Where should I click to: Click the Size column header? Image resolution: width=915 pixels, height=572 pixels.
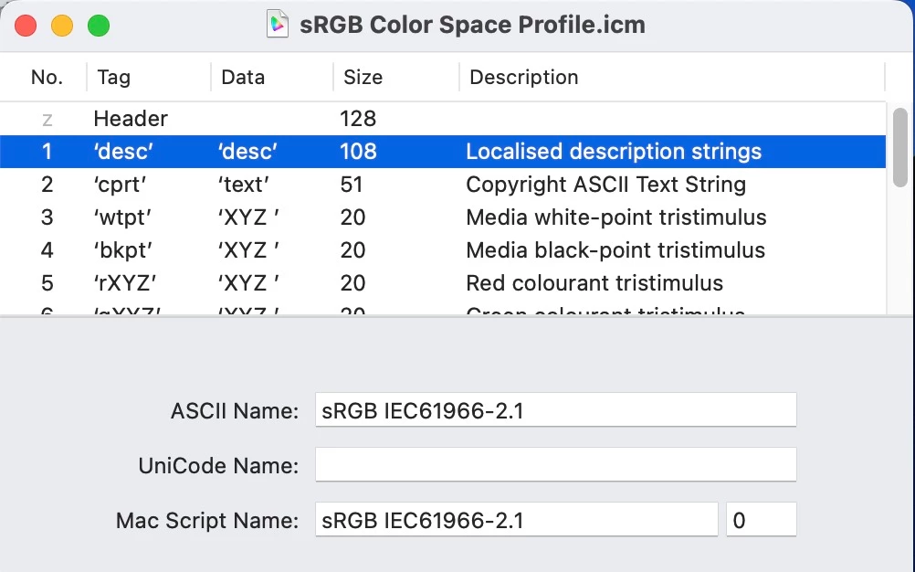click(363, 78)
